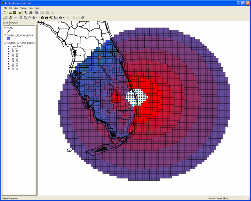This screenshot has height=201, width=251.
Task: Open the Tools menu
Action: click(x=30, y=8)
